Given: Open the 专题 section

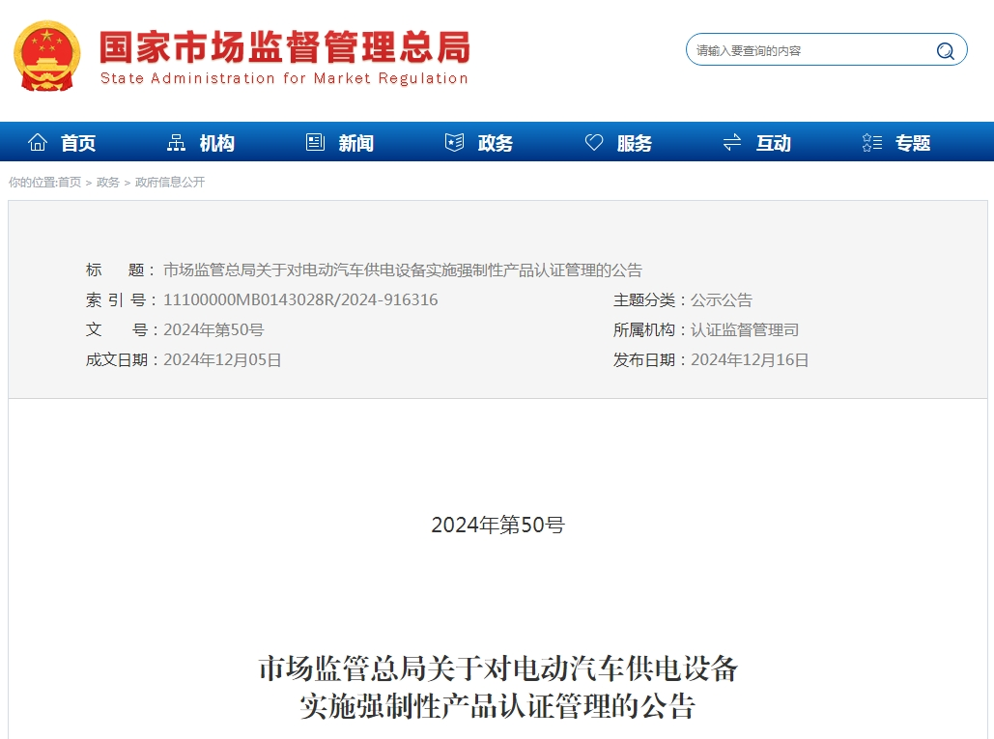Looking at the screenshot, I should [x=912, y=143].
